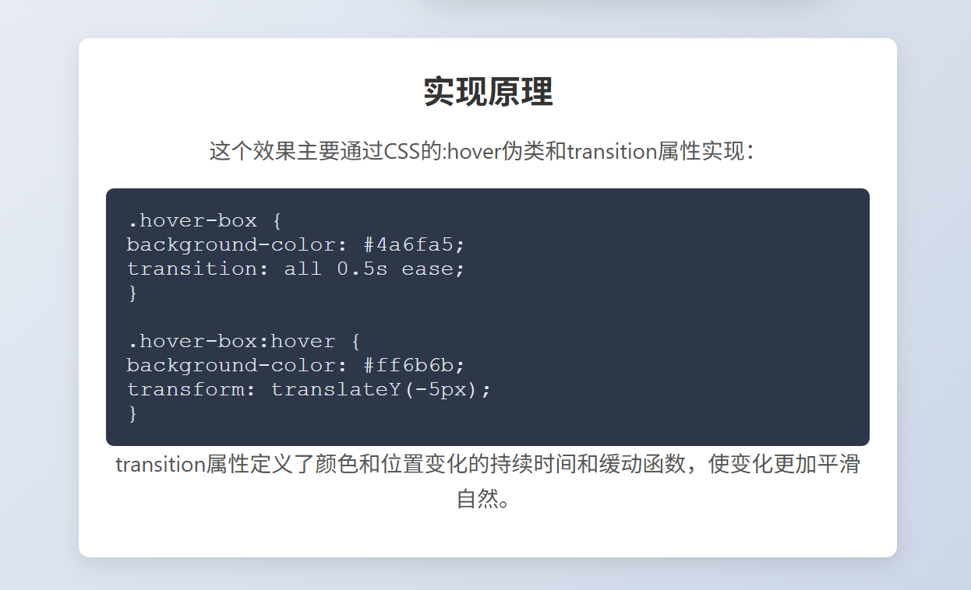971x590 pixels.
Task: Click the closing brace of the first rule
Action: [132, 293]
